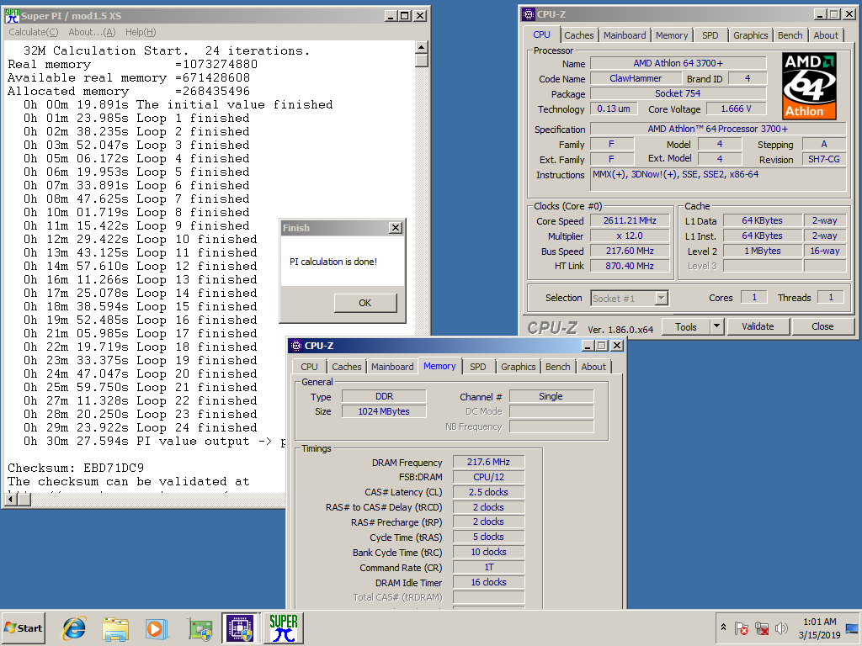Click the DRAM Frequency value 217.6 MHz
Screen dimensions: 862x646
[488, 462]
